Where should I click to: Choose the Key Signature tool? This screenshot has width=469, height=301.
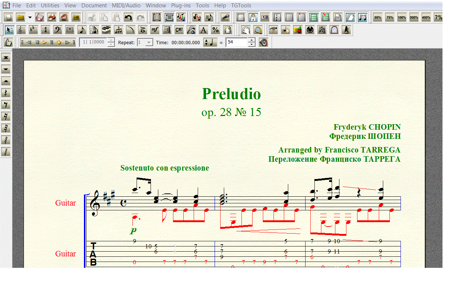pos(33,30)
